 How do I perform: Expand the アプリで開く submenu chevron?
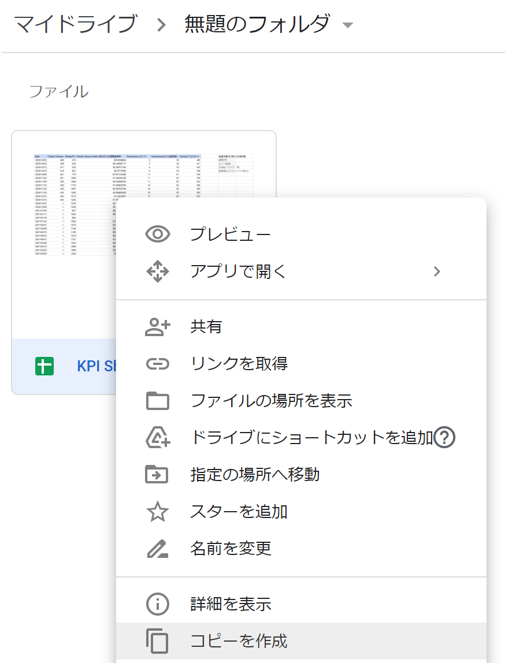[x=437, y=271]
